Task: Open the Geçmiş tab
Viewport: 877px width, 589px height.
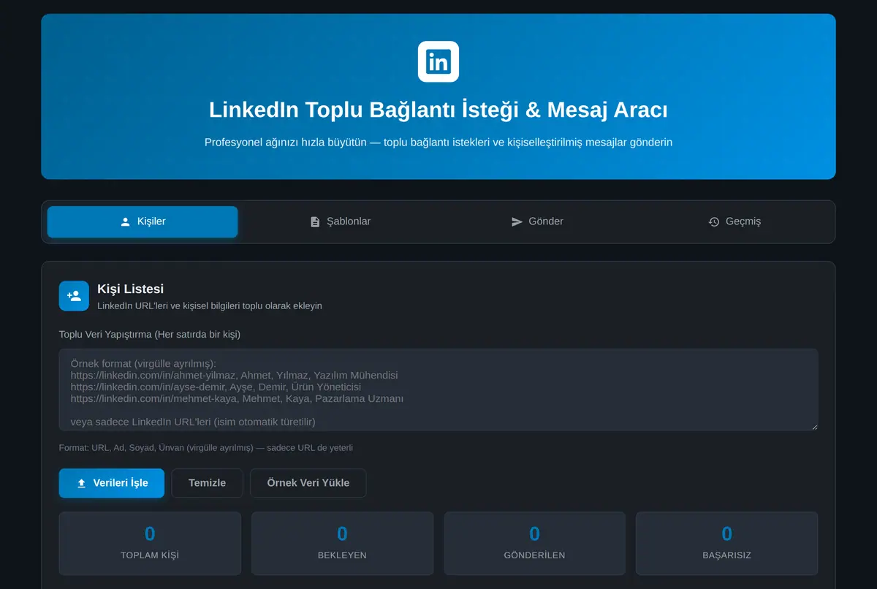Action: 734,221
